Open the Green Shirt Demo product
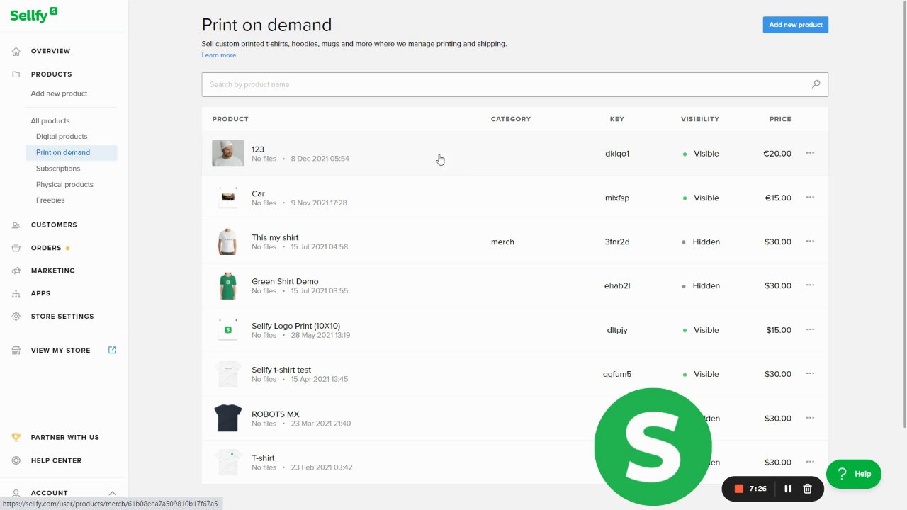Image resolution: width=907 pixels, height=510 pixels. click(285, 281)
